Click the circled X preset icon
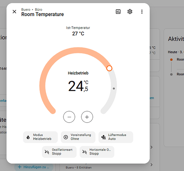Screen dimensions: 184x171 (66, 137)
